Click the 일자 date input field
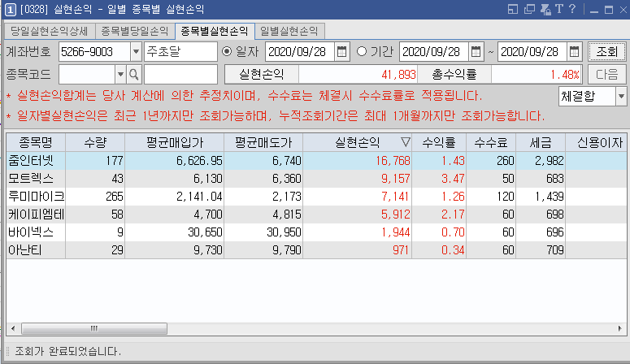The image size is (630, 364). pos(300,52)
